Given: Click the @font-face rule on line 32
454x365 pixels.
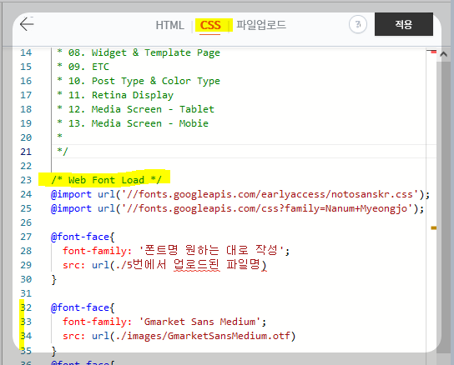Looking at the screenshot, I should [x=83, y=307].
